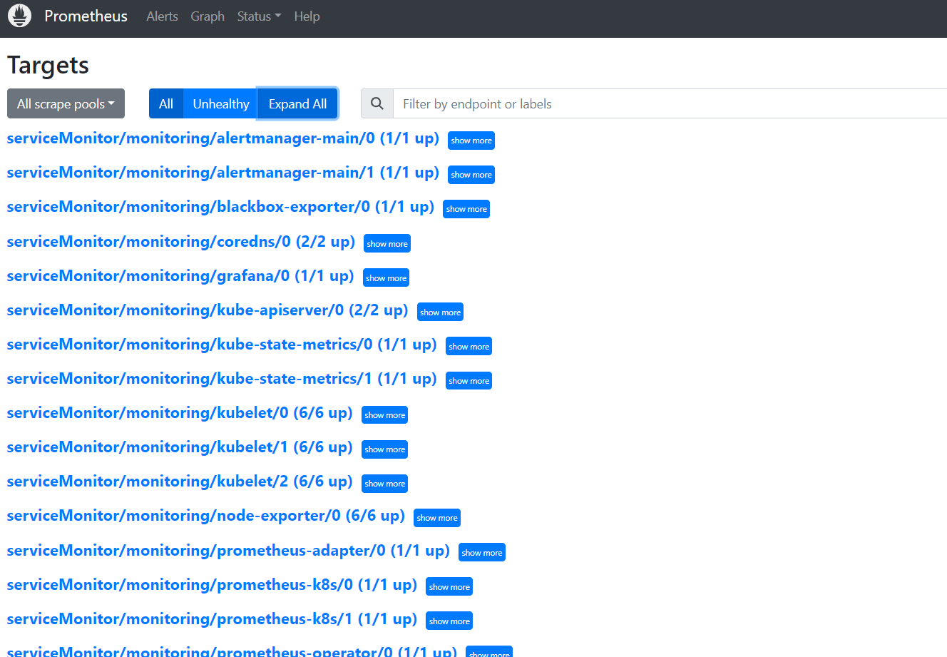Open prometheus-operator/0 scrape pool link
The image size is (947, 657).
[232, 651]
